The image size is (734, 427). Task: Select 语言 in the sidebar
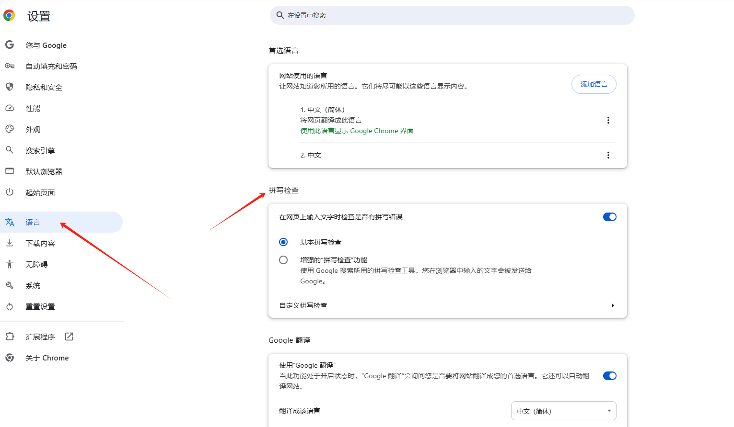pos(61,222)
